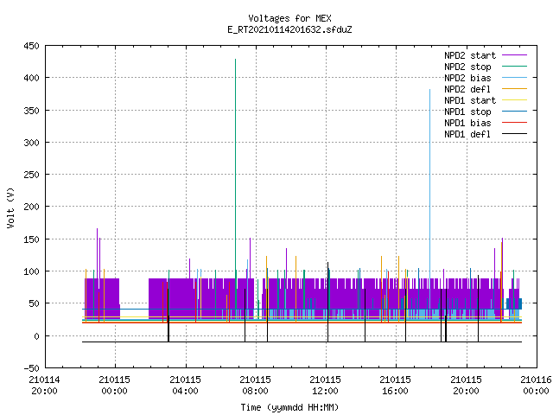Click the x-axis tick label 210115 16:00

coord(396,386)
